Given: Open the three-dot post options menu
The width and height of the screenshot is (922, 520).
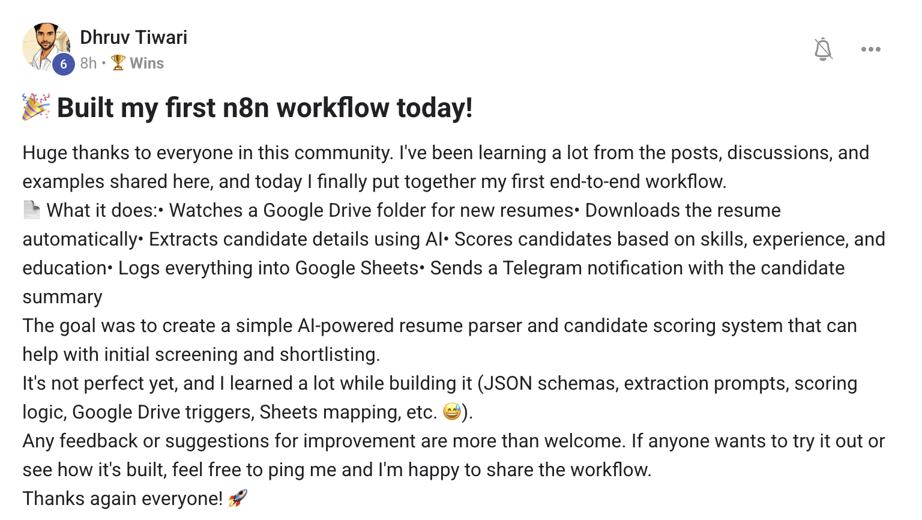Looking at the screenshot, I should coord(870,49).
